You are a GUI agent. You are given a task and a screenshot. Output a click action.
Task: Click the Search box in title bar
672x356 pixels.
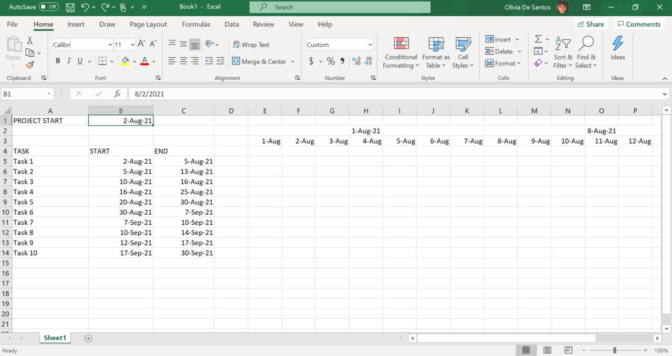point(340,7)
